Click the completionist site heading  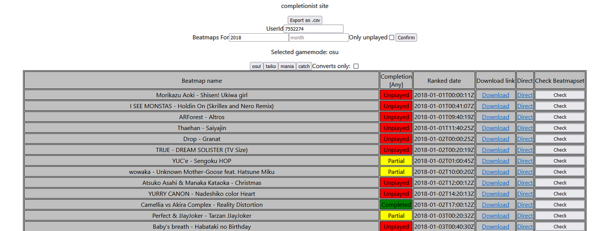pyautogui.click(x=304, y=6)
